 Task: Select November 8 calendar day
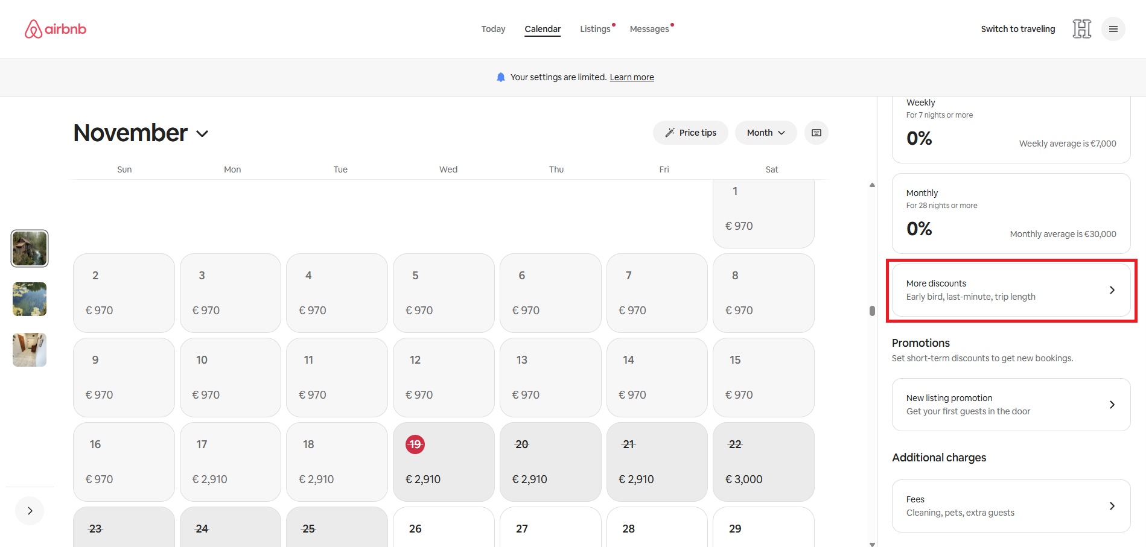point(763,293)
